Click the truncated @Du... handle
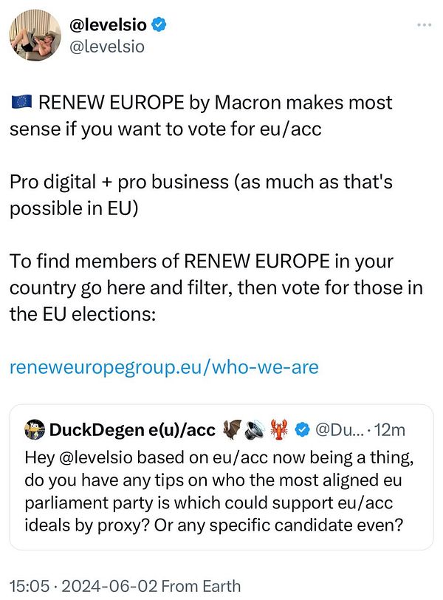Image resolution: width=443 pixels, height=600 pixels. [340, 430]
